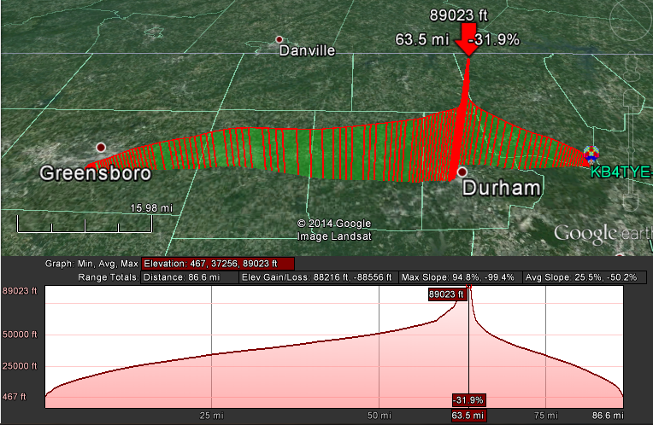Click the Elev Gain/Loss stats field
Image resolution: width=653 pixels, height=425 pixels.
pos(318,277)
